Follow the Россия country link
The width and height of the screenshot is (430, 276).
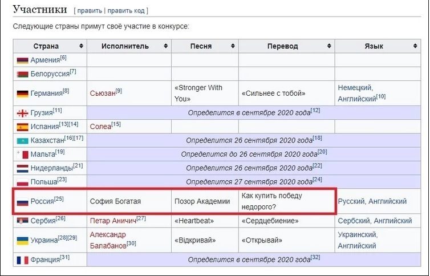(42, 201)
